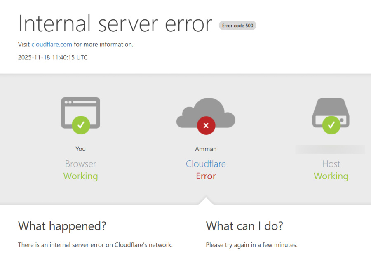This screenshot has width=371, height=256.
Task: Click the blurred hostname above Host
Action: click(x=330, y=149)
